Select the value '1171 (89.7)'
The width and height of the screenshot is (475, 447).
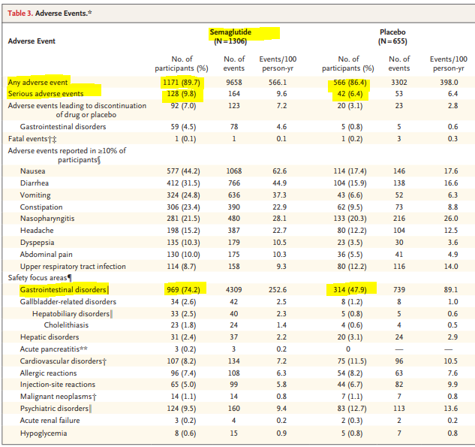click(182, 83)
